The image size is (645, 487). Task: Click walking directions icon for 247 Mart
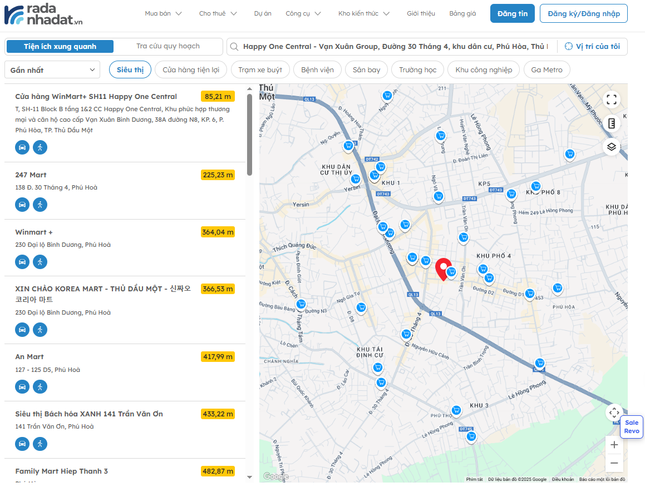tap(40, 204)
